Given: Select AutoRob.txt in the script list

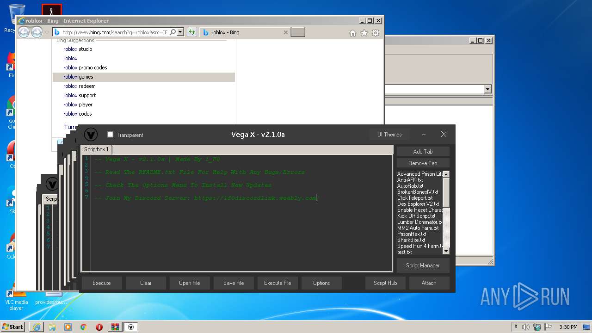Looking at the screenshot, I should pos(410,186).
